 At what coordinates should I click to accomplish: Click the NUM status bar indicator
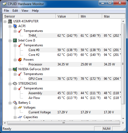click(107, 129)
